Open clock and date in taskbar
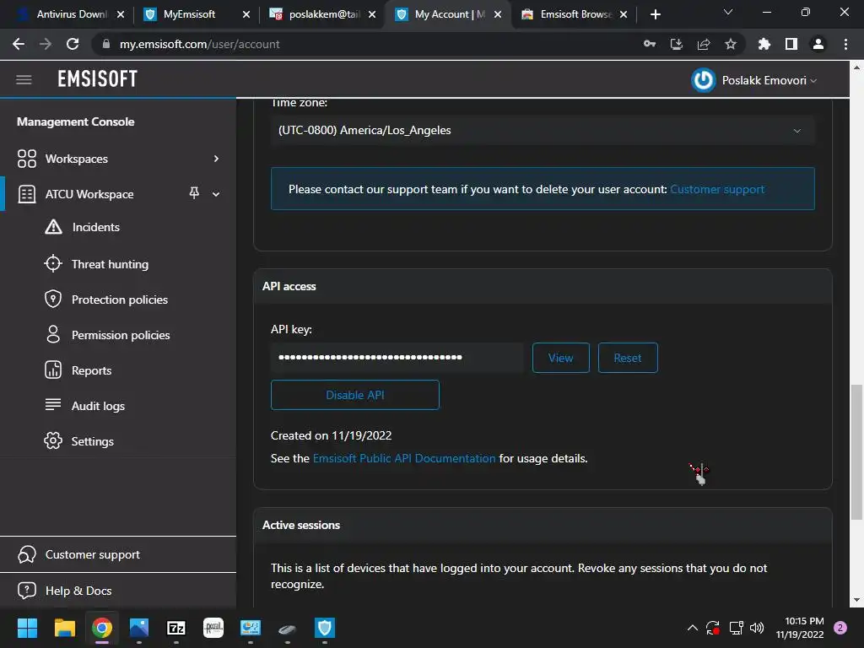 [x=800, y=628]
